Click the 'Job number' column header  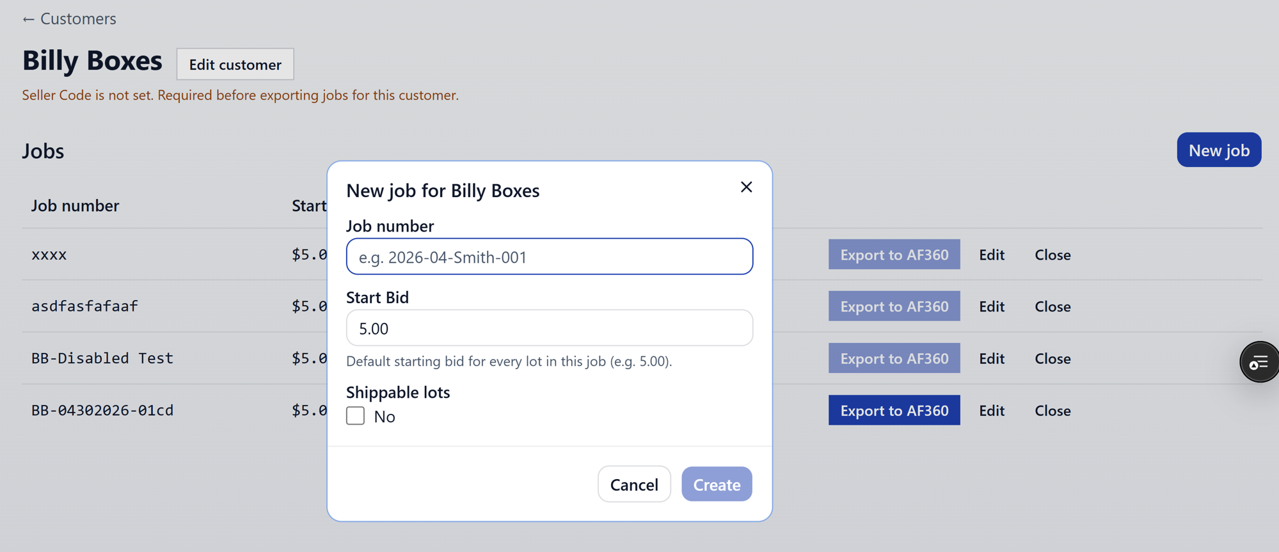tap(75, 205)
